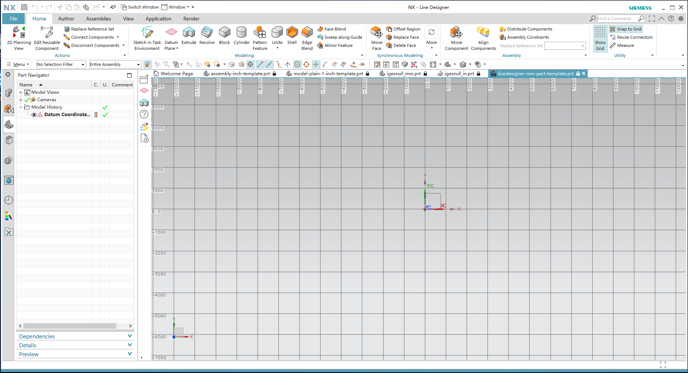
Task: Open Switch Window command
Action: pos(140,7)
